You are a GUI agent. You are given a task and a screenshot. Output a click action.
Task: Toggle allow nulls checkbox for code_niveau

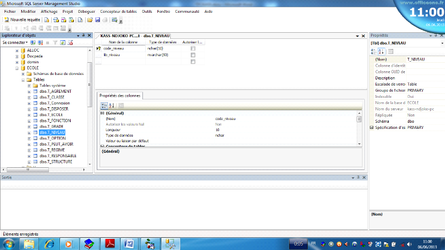coord(193,48)
